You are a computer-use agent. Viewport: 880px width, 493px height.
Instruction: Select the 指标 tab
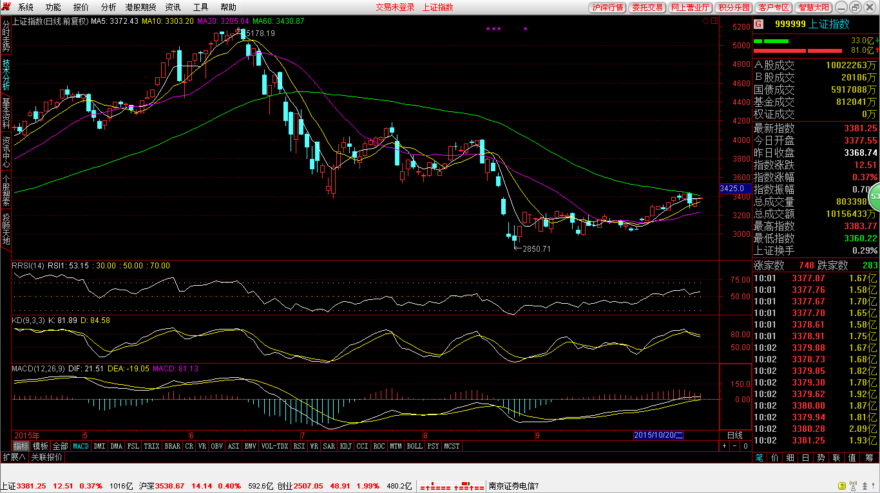coord(21,446)
